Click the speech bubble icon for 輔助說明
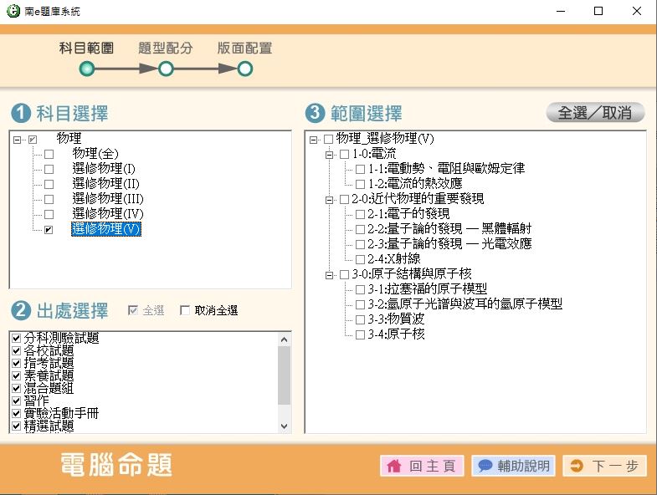 coord(485,467)
